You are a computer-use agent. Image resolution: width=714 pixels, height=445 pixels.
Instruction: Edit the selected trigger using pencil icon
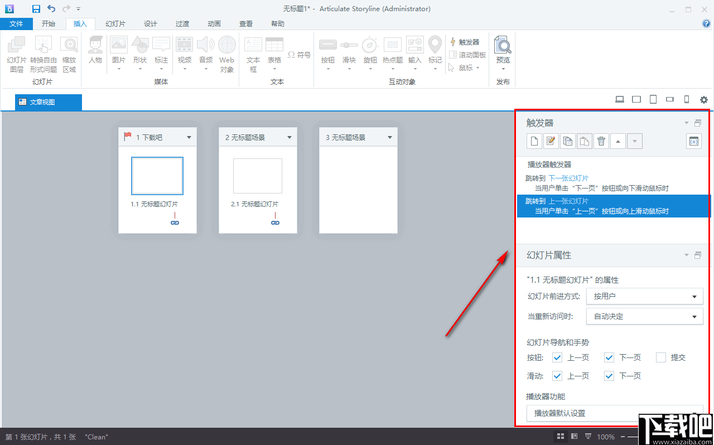551,141
